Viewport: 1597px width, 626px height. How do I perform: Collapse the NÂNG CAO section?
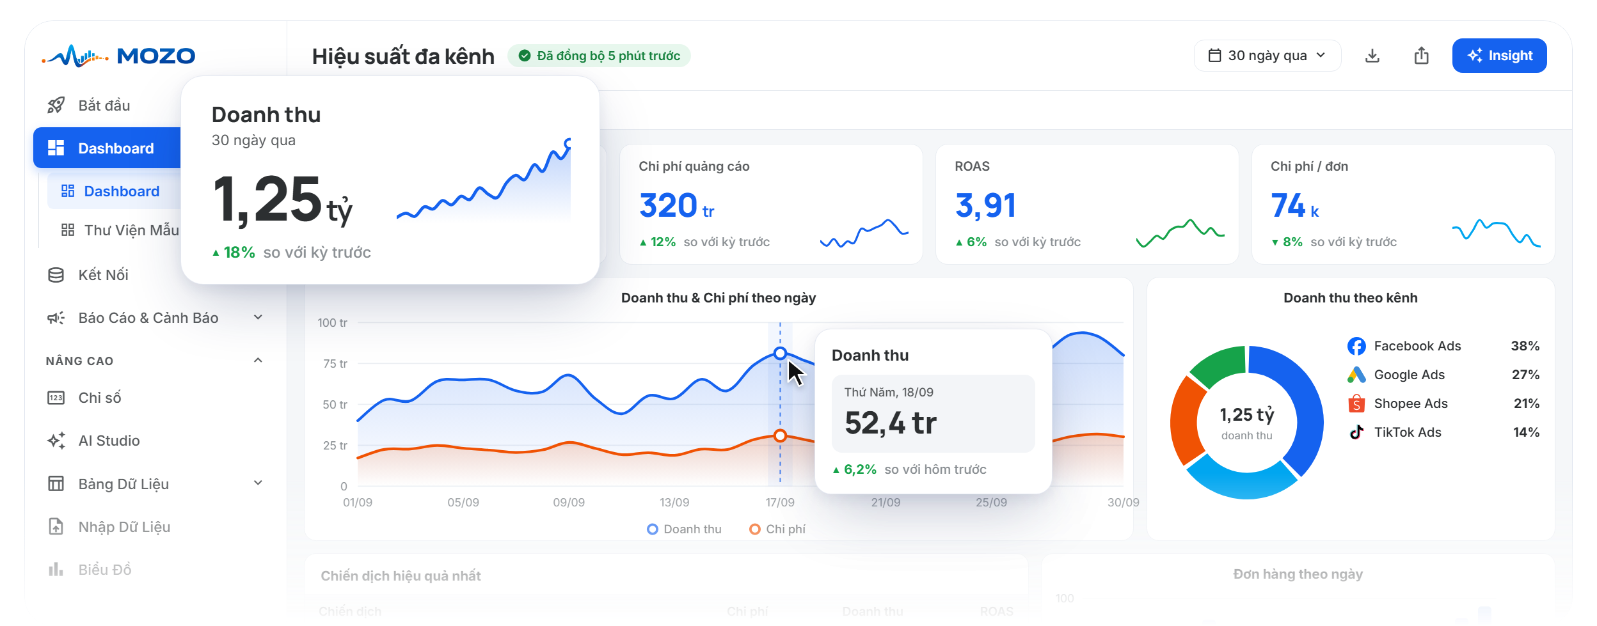tap(258, 361)
